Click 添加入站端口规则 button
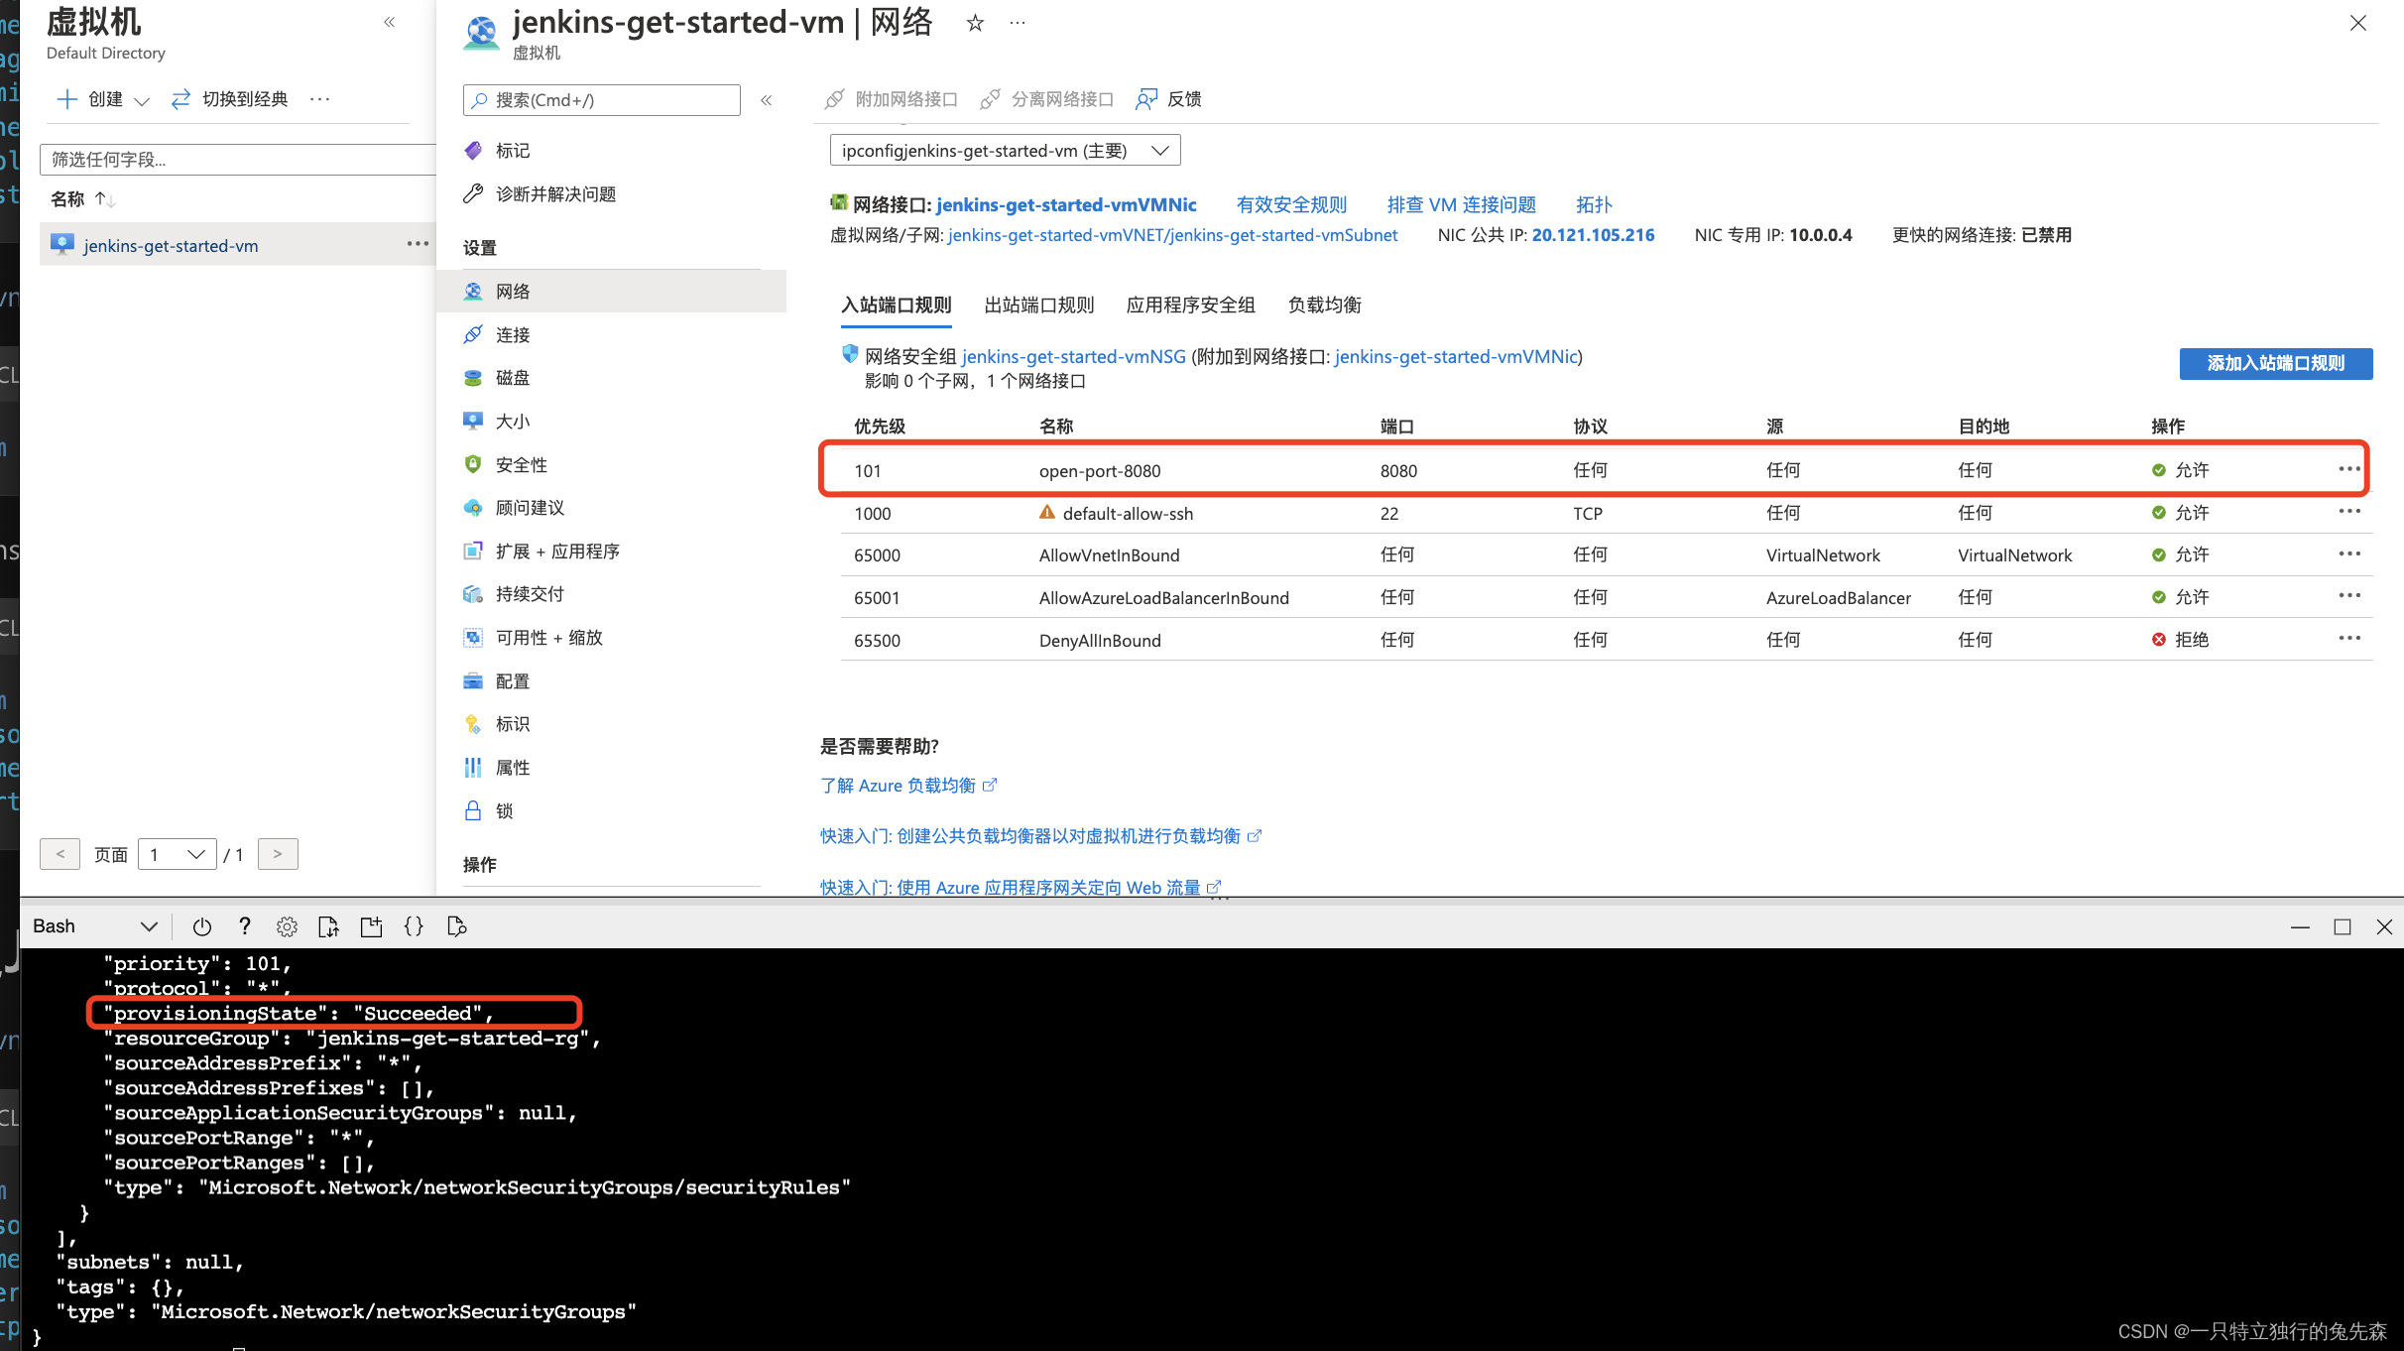 pos(2275,363)
